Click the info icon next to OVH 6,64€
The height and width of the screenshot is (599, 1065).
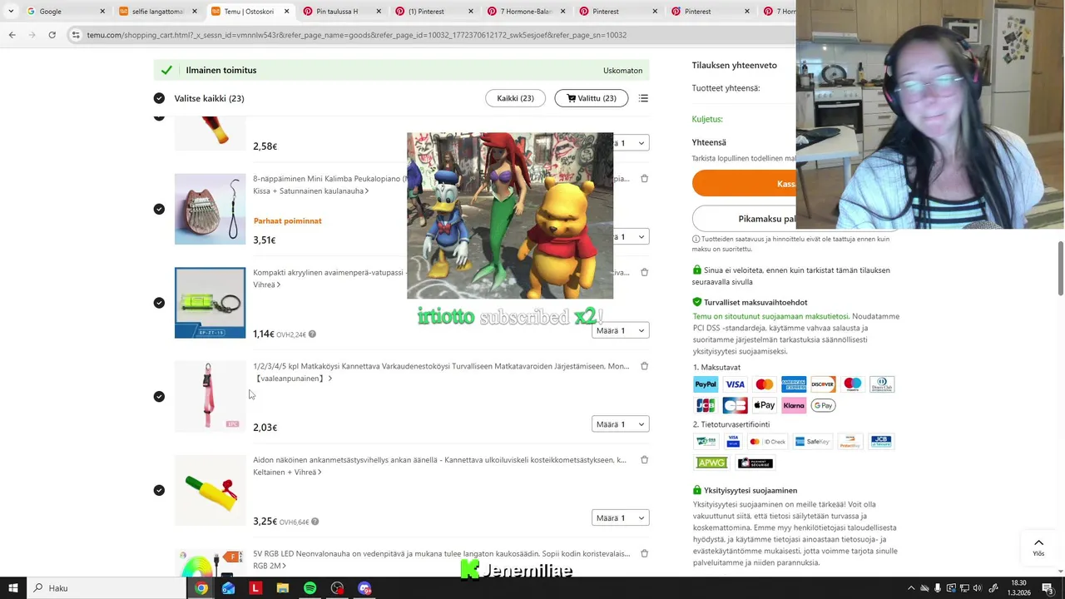(x=315, y=522)
